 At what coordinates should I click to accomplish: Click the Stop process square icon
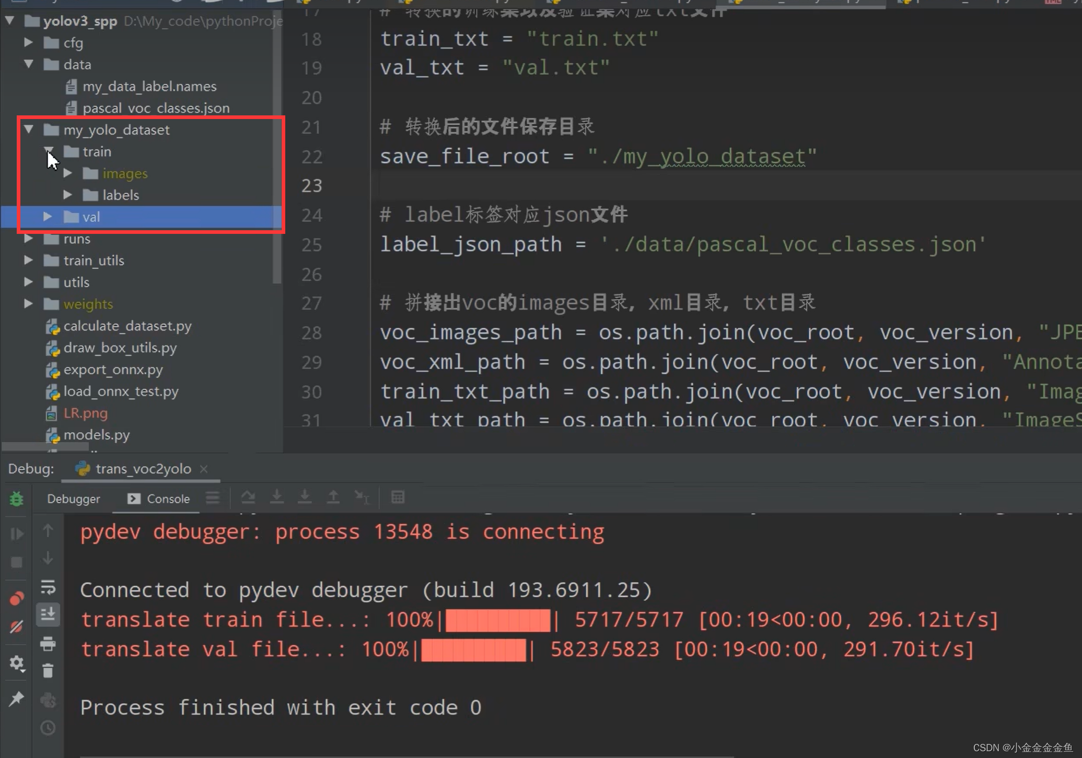coord(17,562)
